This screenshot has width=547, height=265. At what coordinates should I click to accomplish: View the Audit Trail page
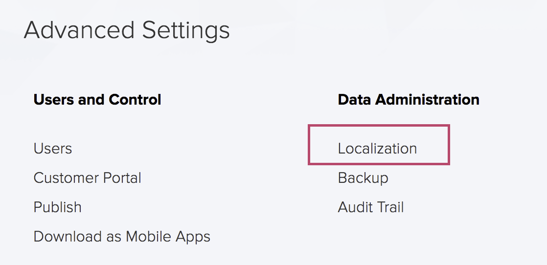pyautogui.click(x=370, y=207)
